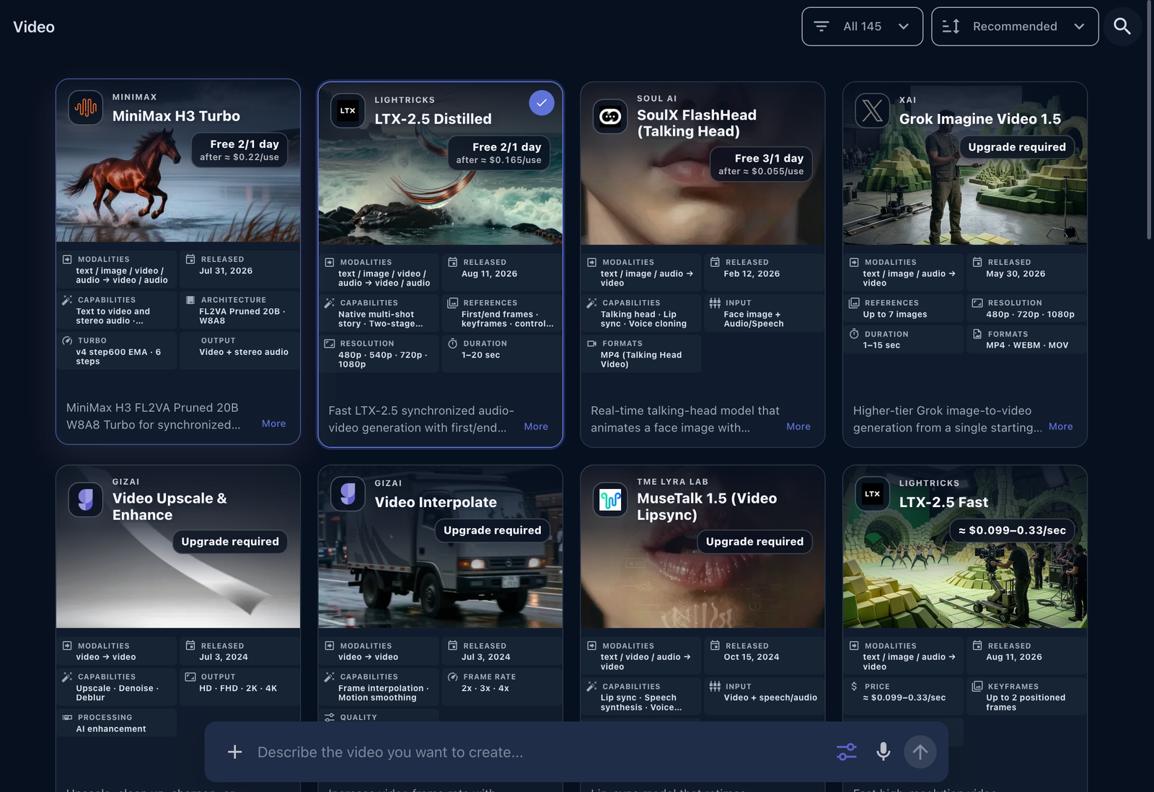This screenshot has height=792, width=1154.
Task: Click the price badge on LTX-2.5 Fast
Action: click(1012, 530)
